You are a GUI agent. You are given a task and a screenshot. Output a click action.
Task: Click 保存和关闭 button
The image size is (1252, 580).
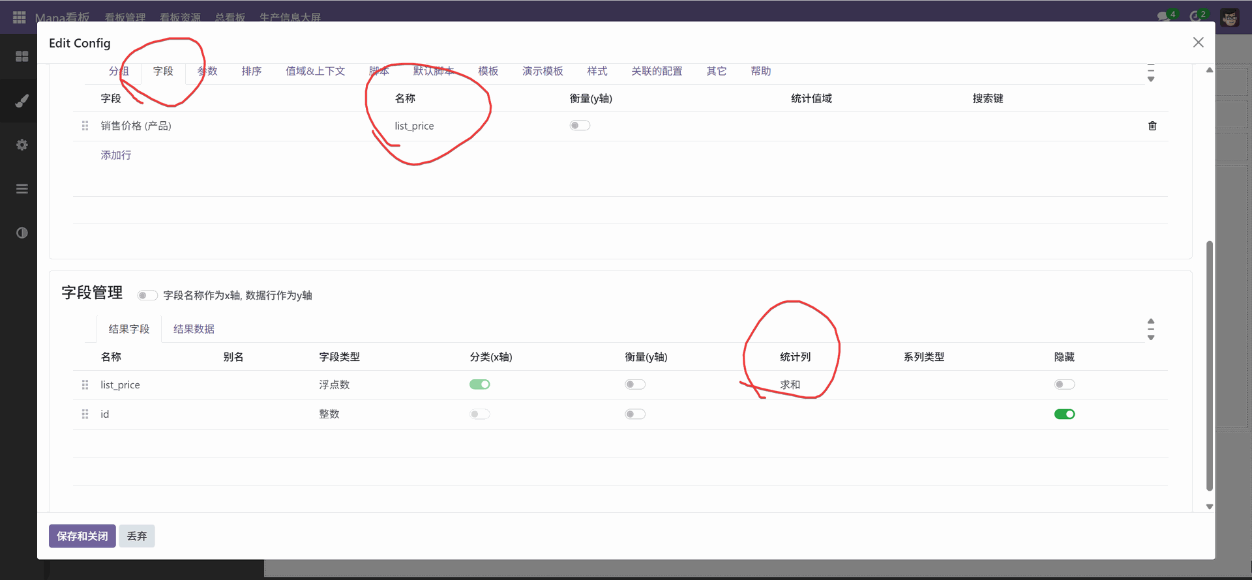coord(82,536)
